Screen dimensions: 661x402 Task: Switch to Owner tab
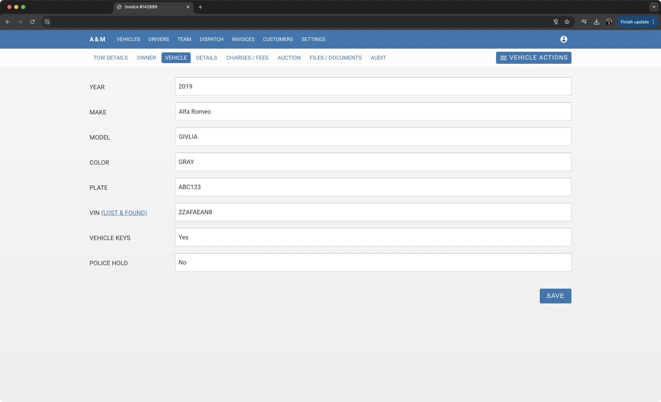[x=146, y=58]
